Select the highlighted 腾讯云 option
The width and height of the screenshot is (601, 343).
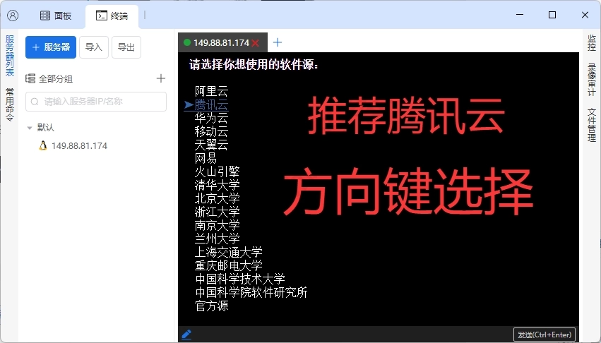click(211, 104)
